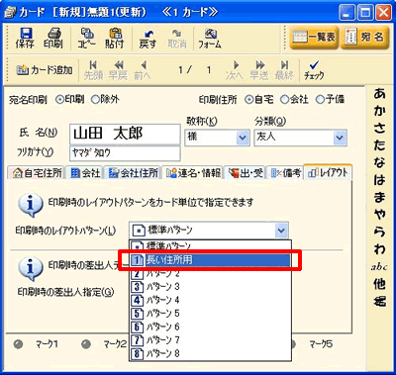This screenshot has width=396, height=375.
Task: Select 予備 as print address
Action: coord(320,100)
